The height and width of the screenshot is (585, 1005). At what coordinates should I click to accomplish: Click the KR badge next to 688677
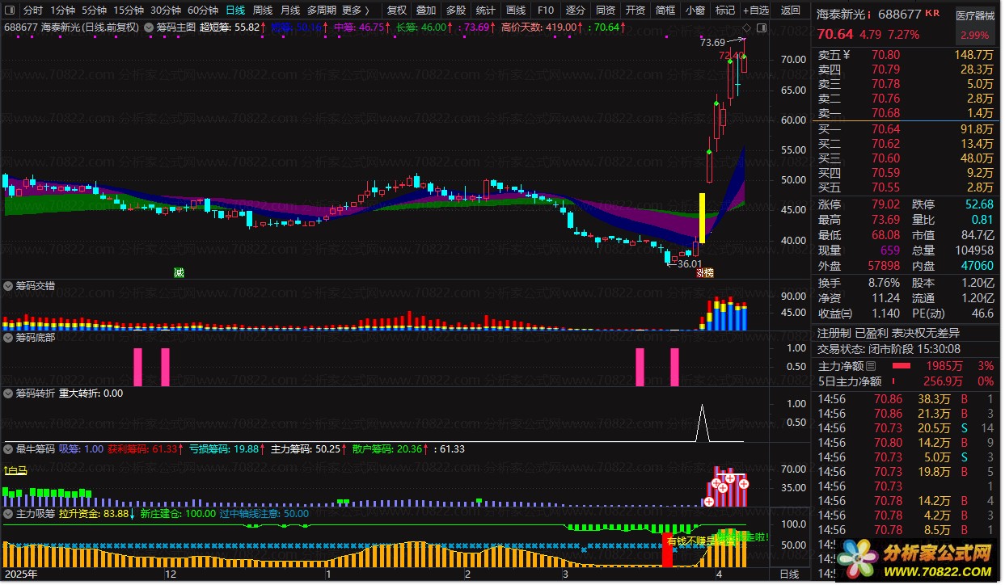pyautogui.click(x=932, y=15)
